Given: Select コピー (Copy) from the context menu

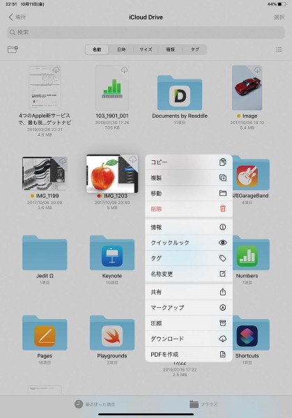Looking at the screenshot, I should [x=189, y=162].
